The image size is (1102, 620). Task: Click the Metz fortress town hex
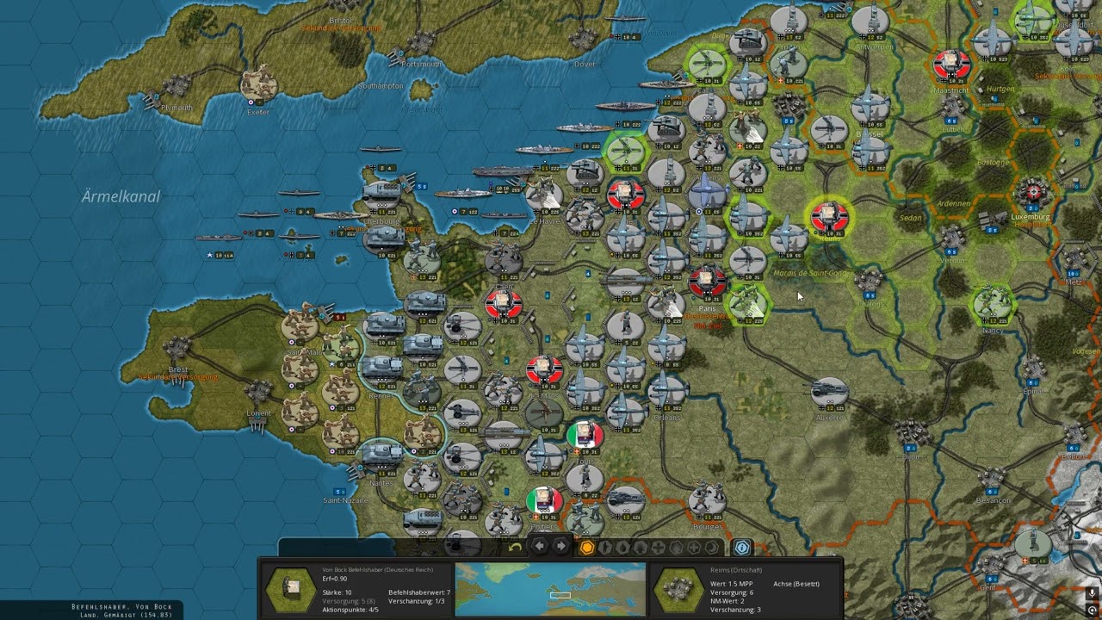pos(1075,260)
